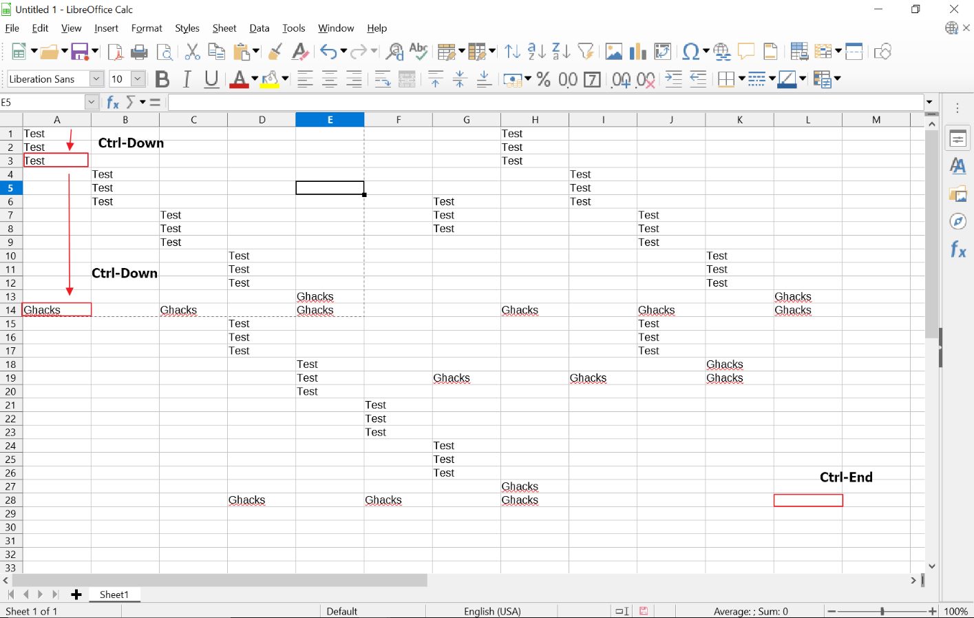Open the Data menu
Image resolution: width=974 pixels, height=618 pixels.
[260, 28]
